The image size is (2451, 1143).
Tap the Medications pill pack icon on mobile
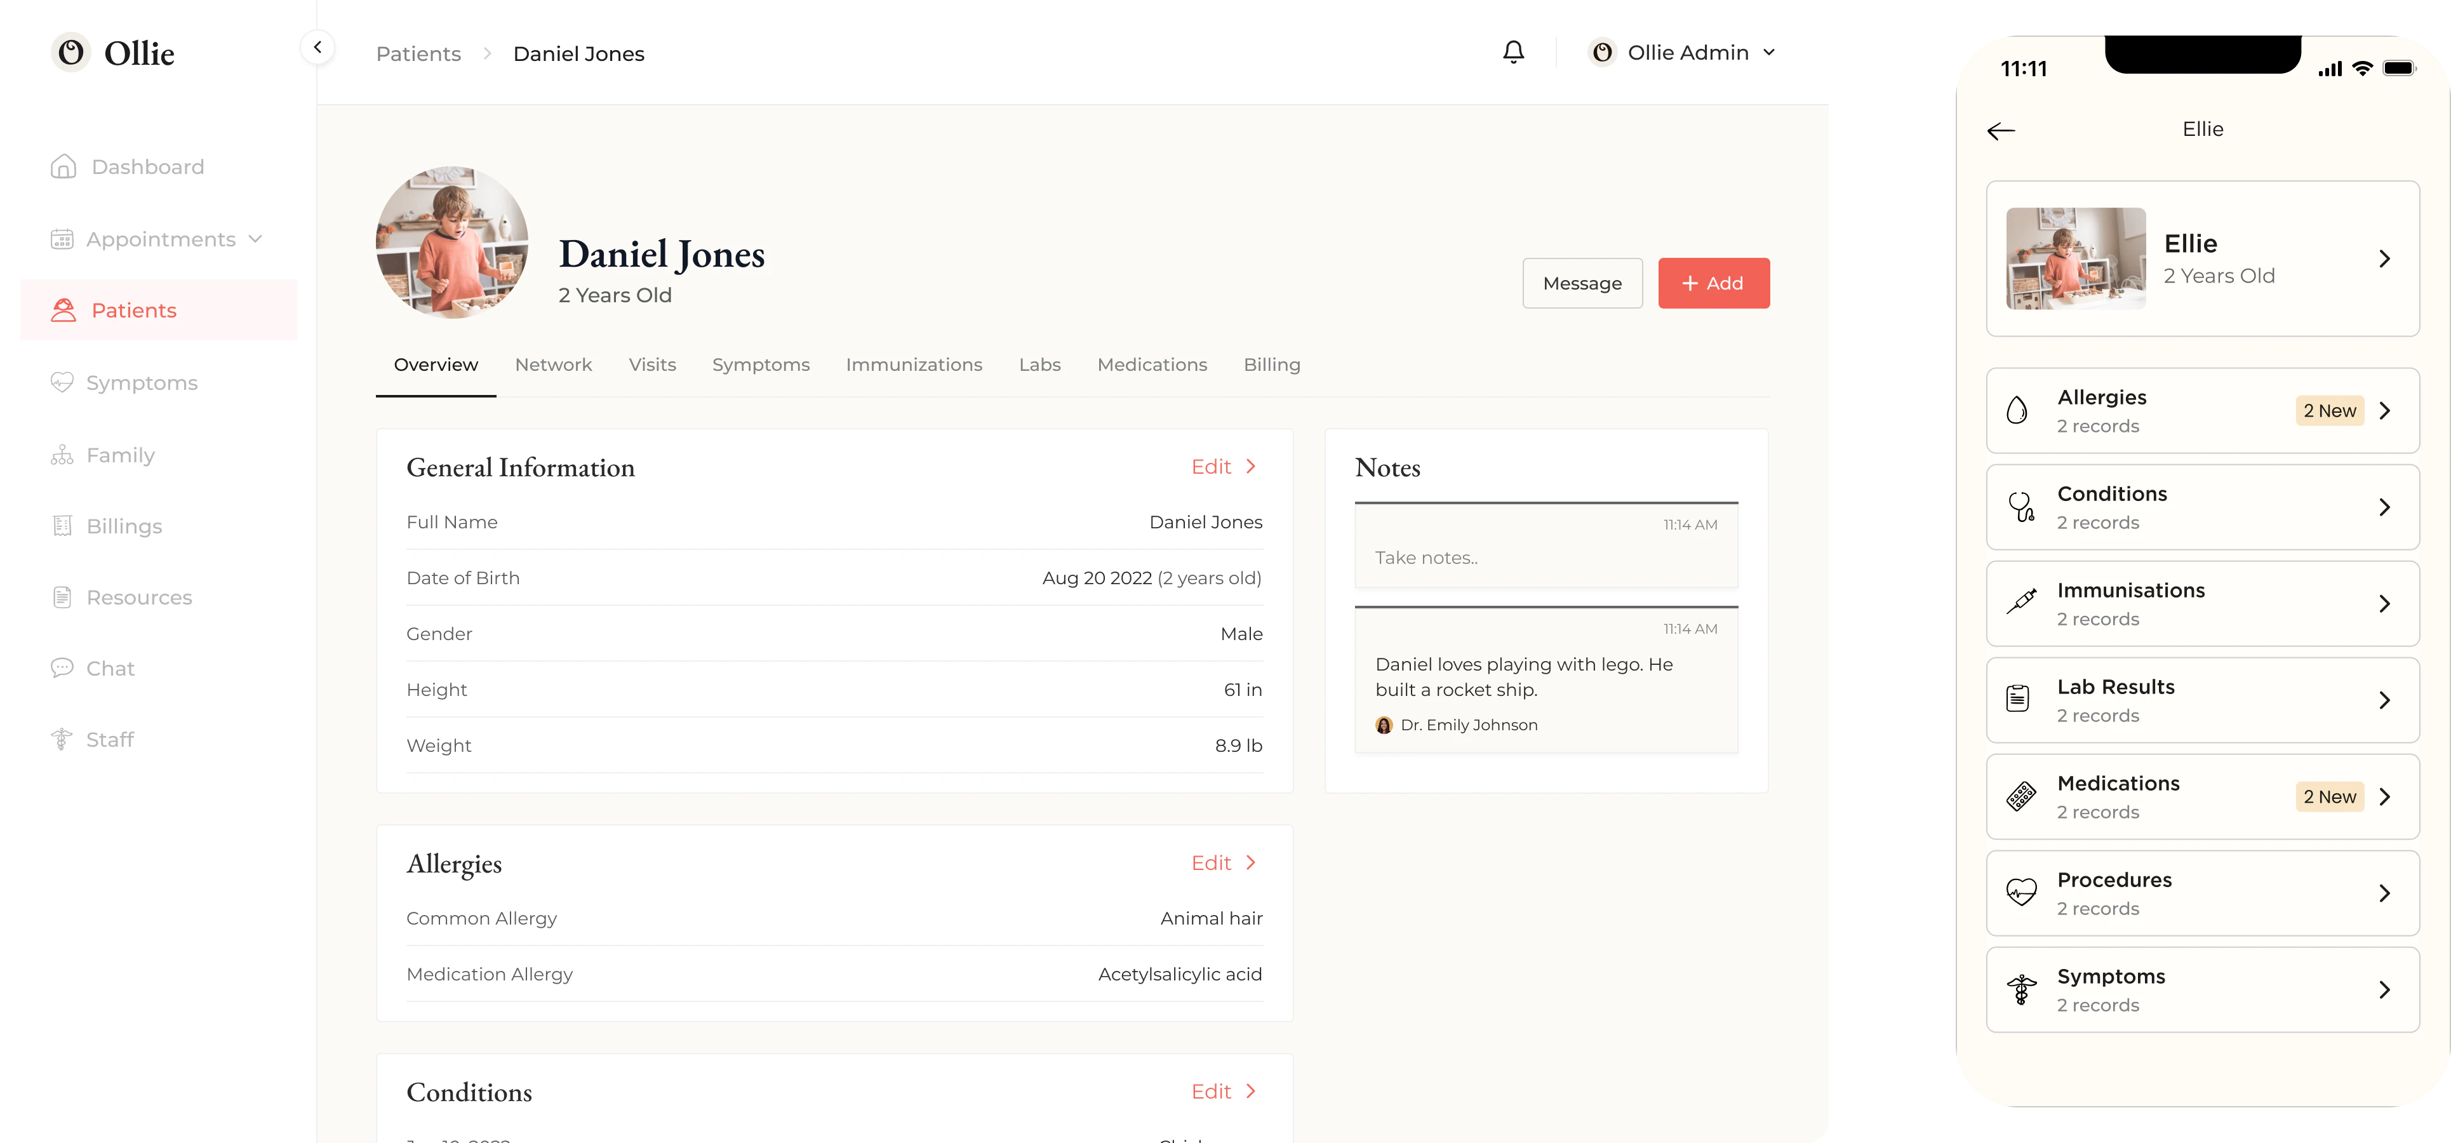(2021, 796)
